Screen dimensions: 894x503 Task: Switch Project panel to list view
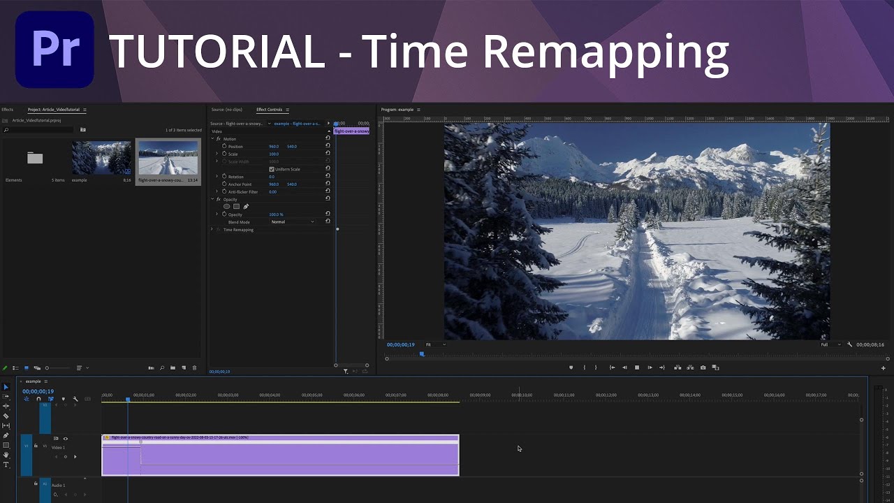[15, 367]
